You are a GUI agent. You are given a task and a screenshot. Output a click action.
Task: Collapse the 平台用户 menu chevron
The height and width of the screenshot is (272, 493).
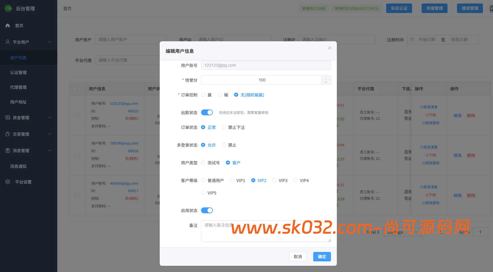tap(50, 42)
